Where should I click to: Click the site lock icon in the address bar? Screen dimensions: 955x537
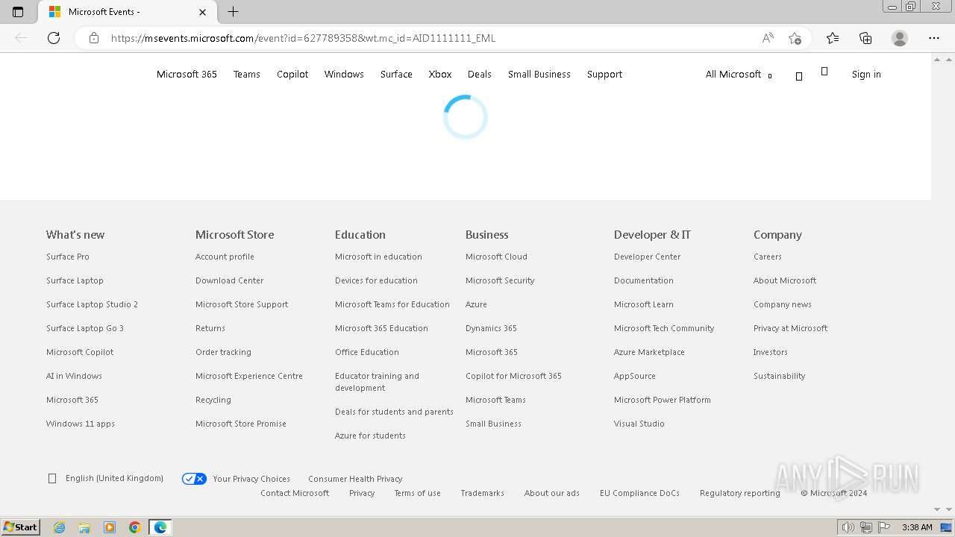pyautogui.click(x=94, y=38)
